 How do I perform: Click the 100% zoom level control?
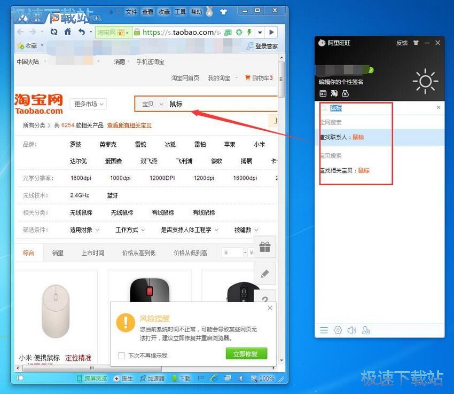click(263, 378)
